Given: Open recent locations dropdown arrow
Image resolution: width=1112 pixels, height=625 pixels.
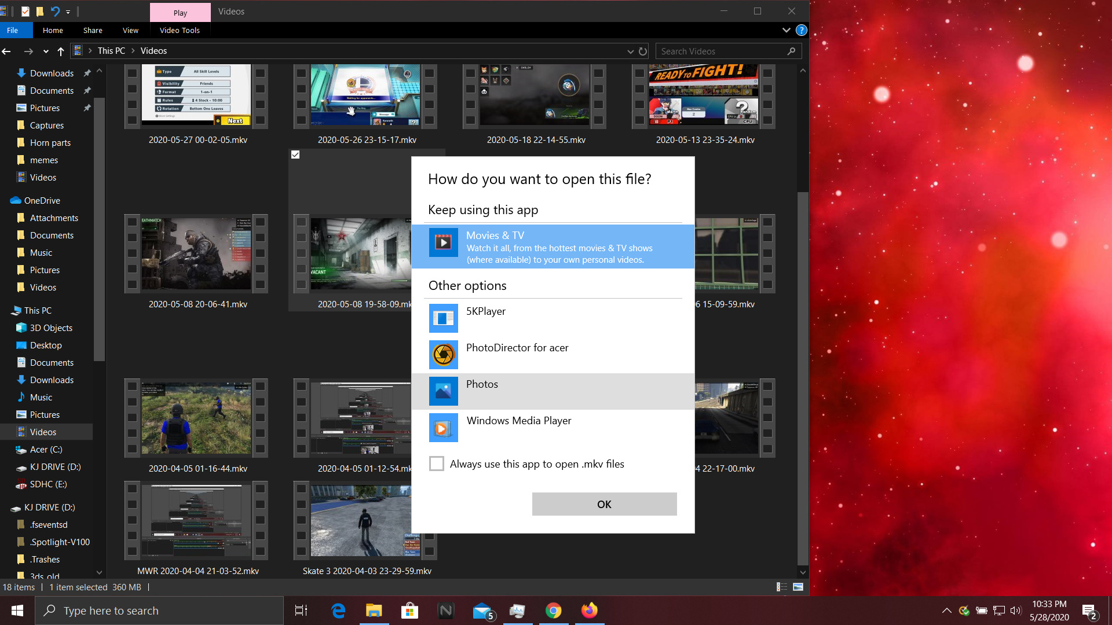Looking at the screenshot, I should (46, 51).
